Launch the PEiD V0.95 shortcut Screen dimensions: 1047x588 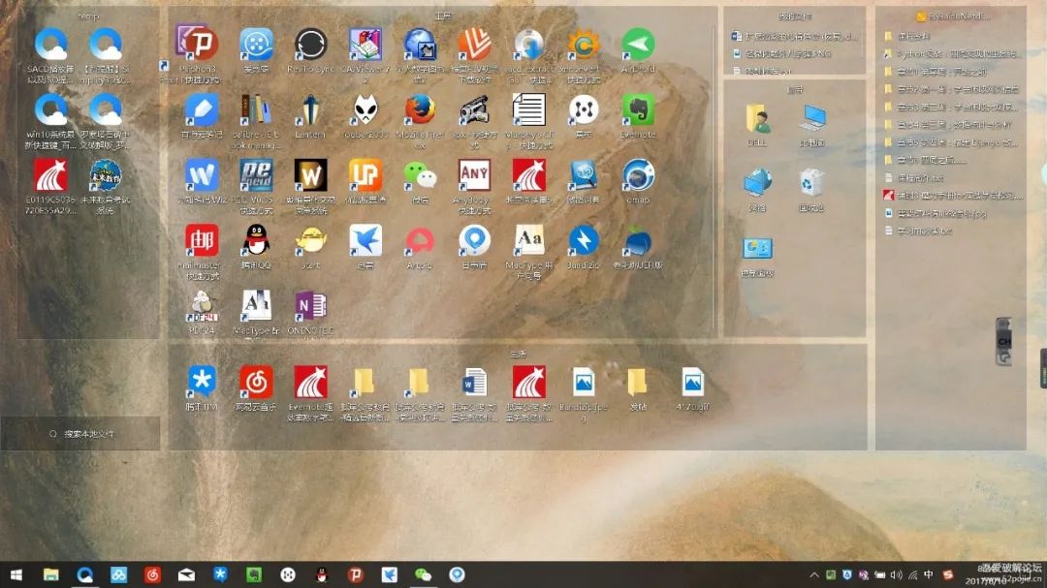coord(256,175)
